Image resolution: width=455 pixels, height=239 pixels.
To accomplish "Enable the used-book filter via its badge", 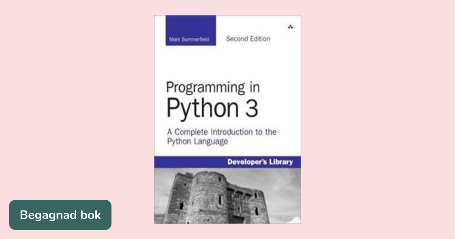I will pos(60,215).
